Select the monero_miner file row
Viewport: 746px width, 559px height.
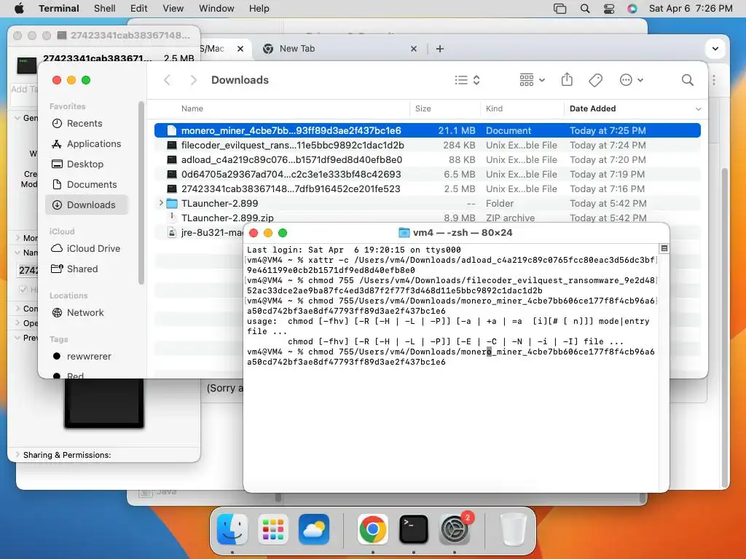[427, 130]
